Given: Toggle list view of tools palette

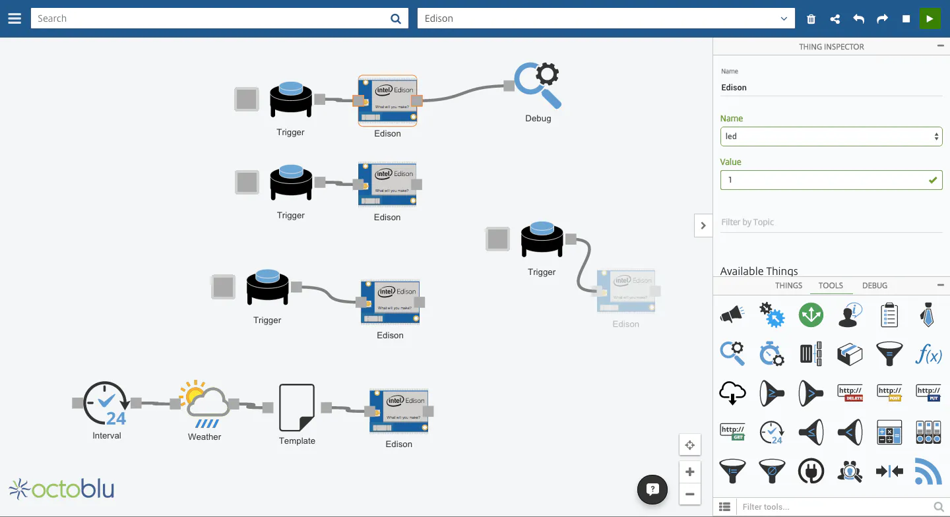Looking at the screenshot, I should click(x=724, y=506).
